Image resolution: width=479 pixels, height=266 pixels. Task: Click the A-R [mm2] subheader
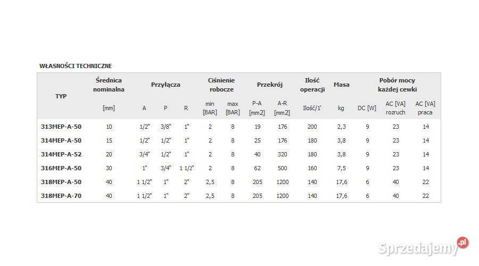coord(282,108)
